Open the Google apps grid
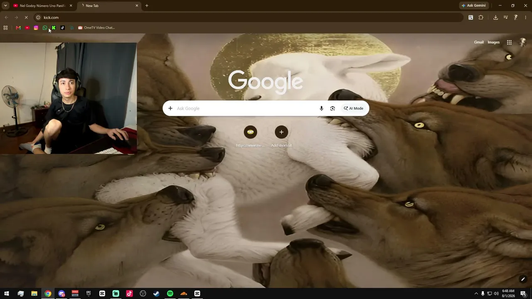This screenshot has height=299, width=532. pyautogui.click(x=509, y=42)
